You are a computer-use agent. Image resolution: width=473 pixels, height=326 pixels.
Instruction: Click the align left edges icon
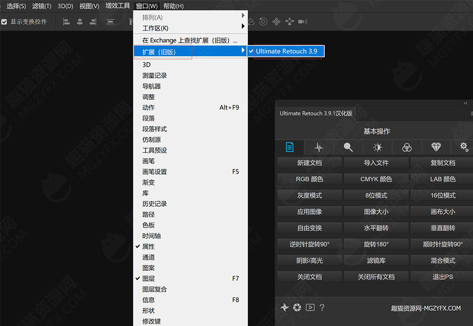pos(66,22)
